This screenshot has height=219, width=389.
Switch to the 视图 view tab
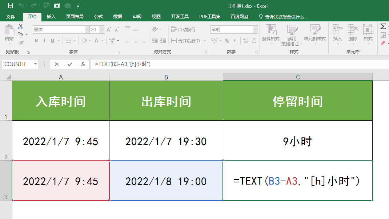(x=156, y=17)
